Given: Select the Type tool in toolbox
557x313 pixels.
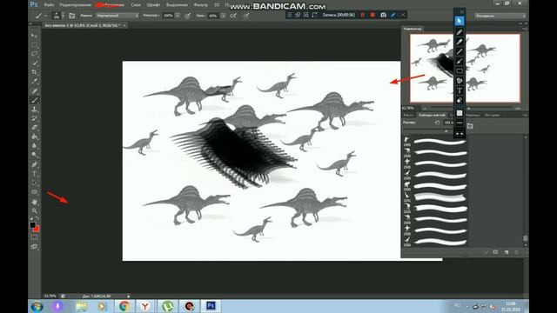Looking at the screenshot, I should (34, 174).
